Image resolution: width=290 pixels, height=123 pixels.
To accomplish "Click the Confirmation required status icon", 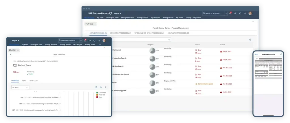I will (196, 84).
